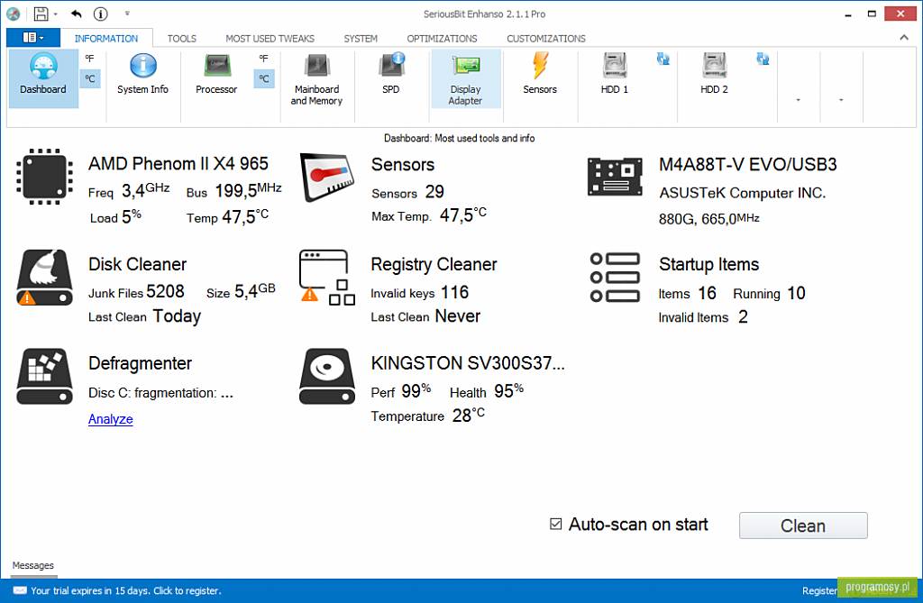Image resolution: width=923 pixels, height=603 pixels.
Task: Click the envelope icon in the status bar
Action: click(x=20, y=590)
